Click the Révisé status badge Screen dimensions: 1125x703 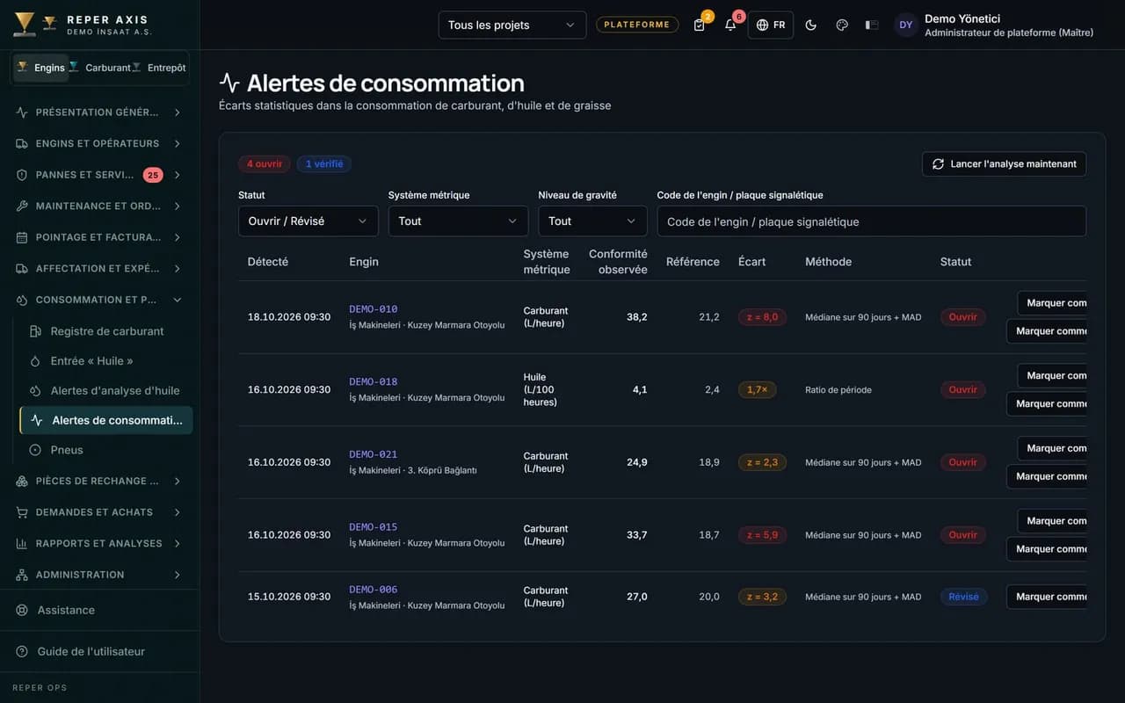click(963, 597)
